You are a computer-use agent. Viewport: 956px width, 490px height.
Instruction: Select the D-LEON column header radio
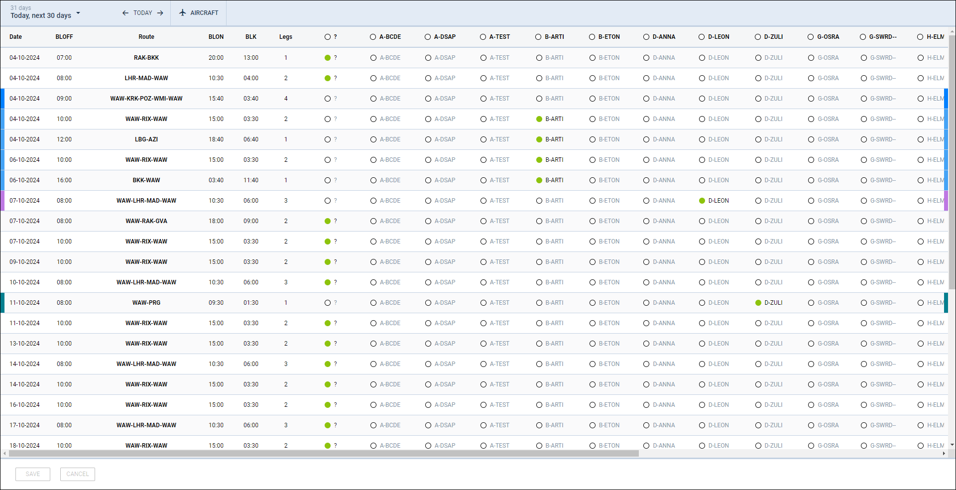coord(702,37)
